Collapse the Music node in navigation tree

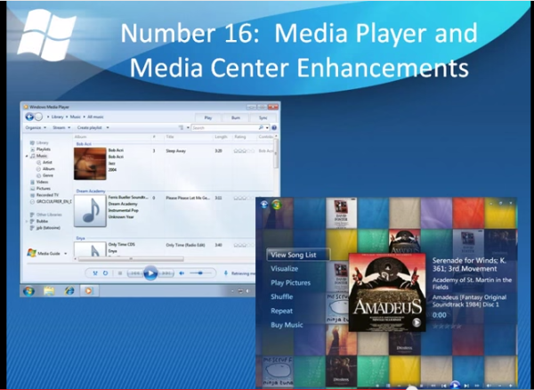(x=27, y=156)
